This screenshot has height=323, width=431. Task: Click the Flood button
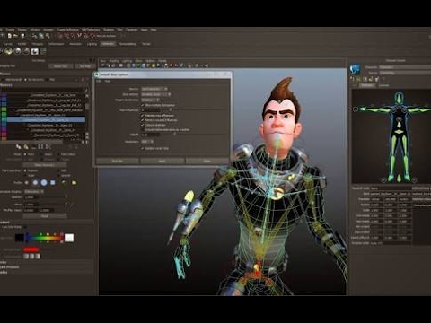click(x=45, y=216)
